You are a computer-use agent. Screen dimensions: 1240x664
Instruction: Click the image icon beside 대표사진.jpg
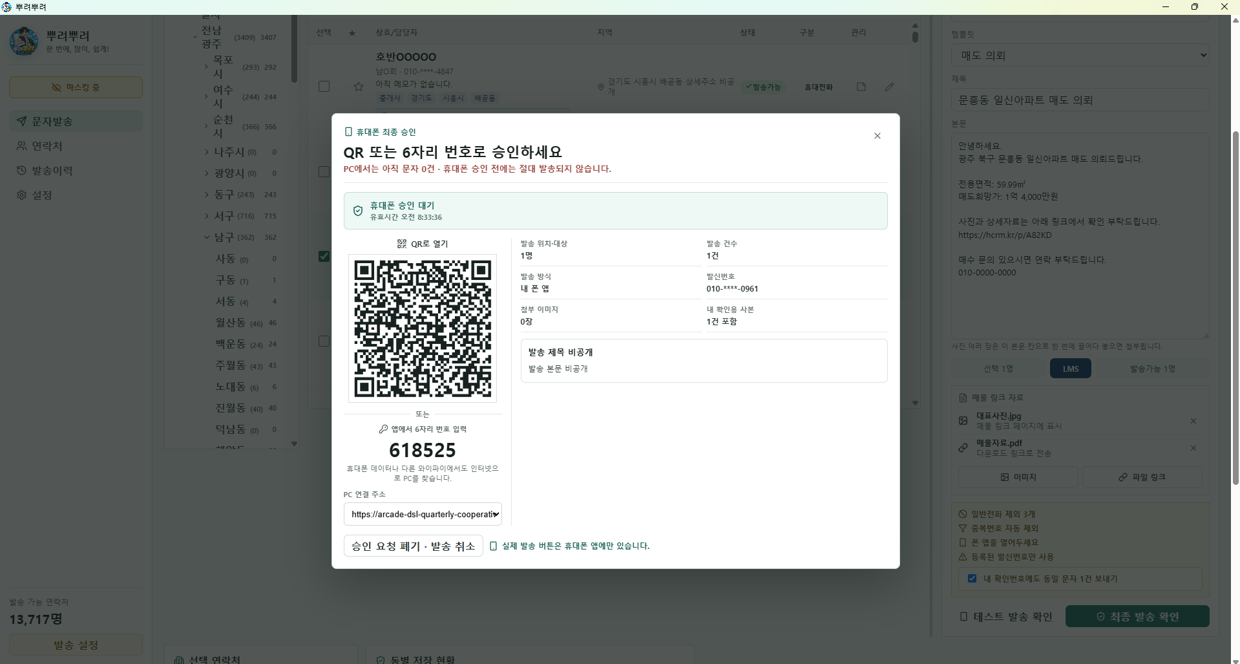[x=963, y=421]
